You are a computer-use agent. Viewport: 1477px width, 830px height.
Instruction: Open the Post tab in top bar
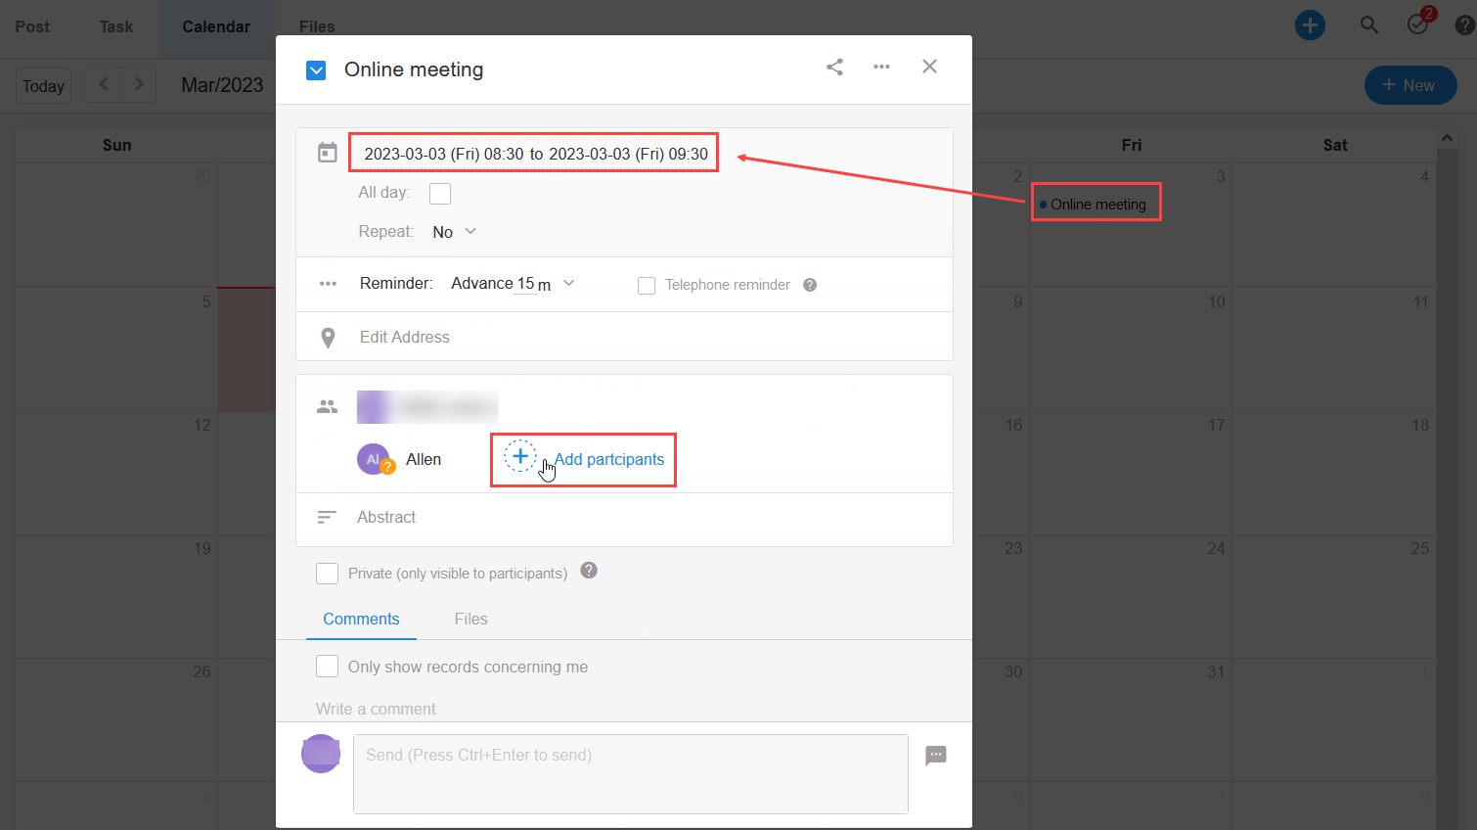(x=32, y=26)
